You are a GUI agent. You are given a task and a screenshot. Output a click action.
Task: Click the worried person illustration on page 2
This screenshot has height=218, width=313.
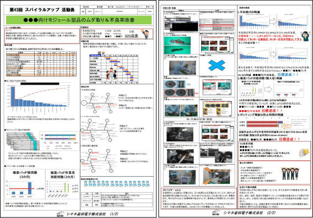[x=305, y=36]
